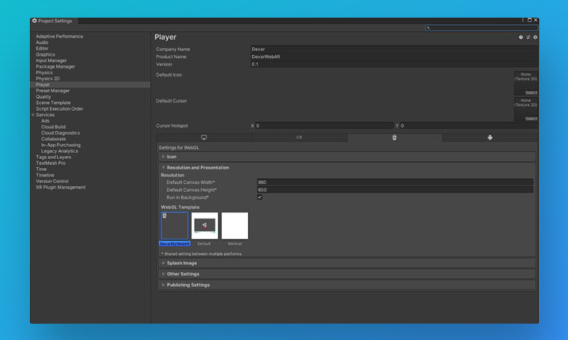The image size is (568, 340).
Task: Select the WebGL platform tab icon
Action: 394,138
